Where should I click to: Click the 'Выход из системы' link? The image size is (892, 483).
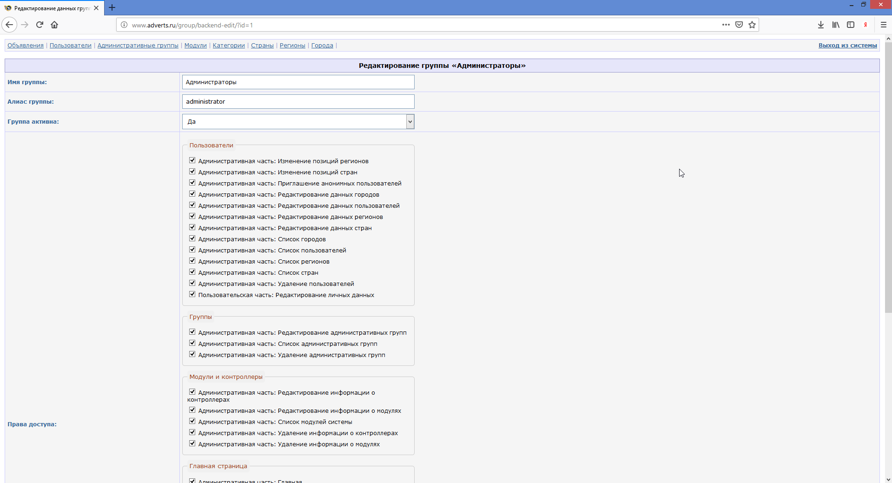847,46
